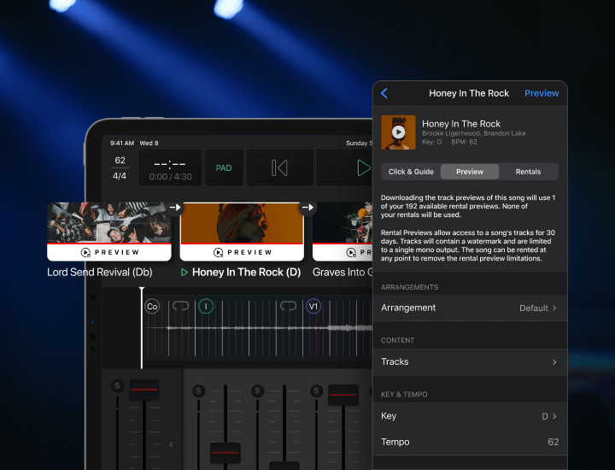Switch to Click & Guide tab
This screenshot has width=615, height=470.
pyautogui.click(x=411, y=172)
